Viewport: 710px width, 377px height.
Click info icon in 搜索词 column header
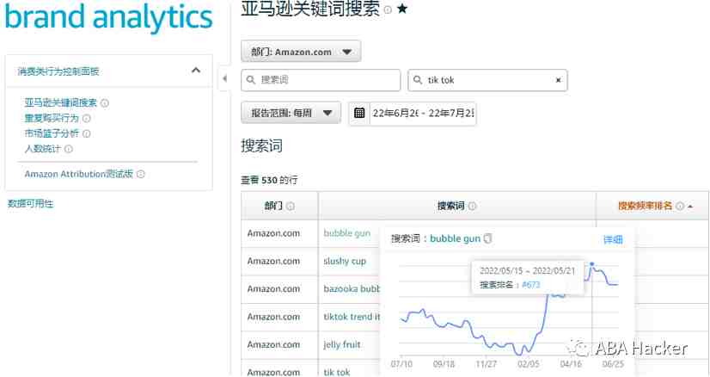pos(472,206)
